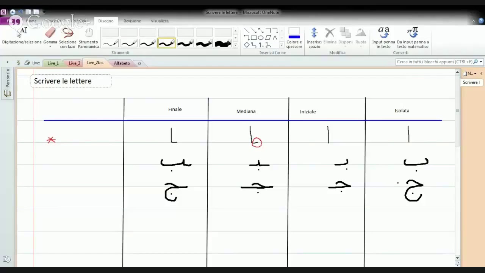This screenshot has height=273, width=485.
Task: Click the Undo quick access button
Action: tap(20, 12)
